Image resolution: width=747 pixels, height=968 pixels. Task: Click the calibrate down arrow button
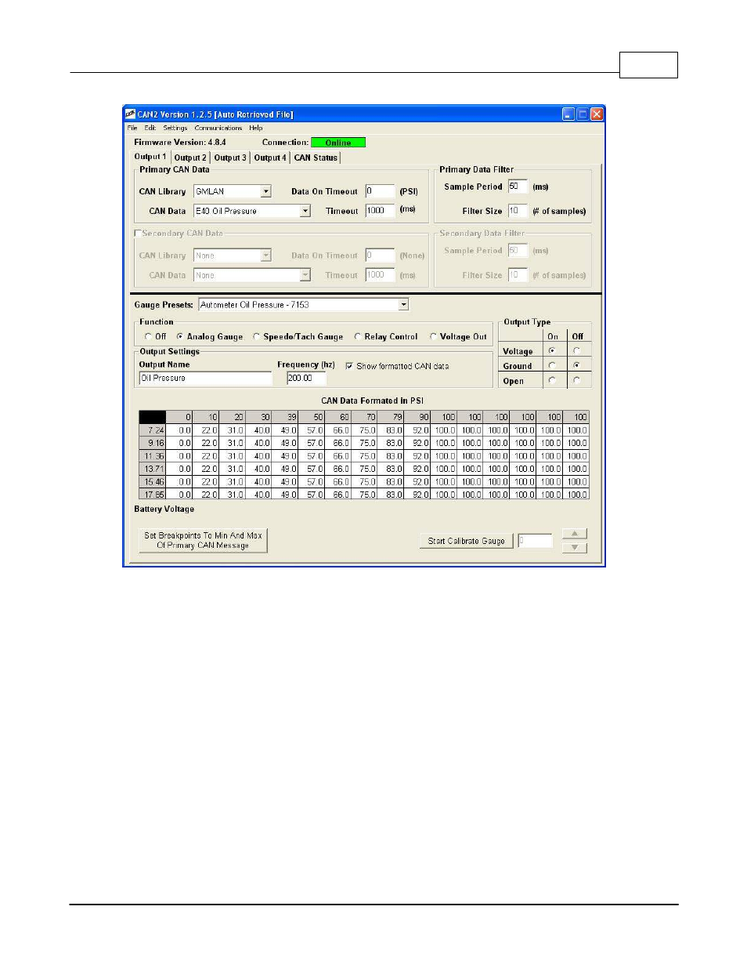(575, 547)
